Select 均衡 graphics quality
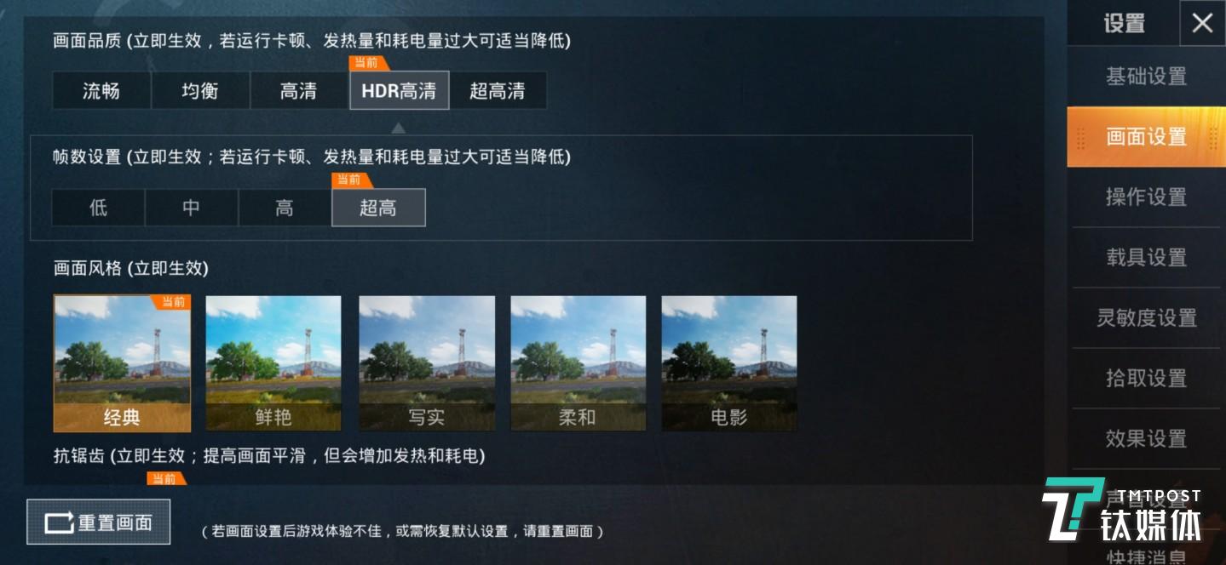1226x565 pixels. pos(200,91)
